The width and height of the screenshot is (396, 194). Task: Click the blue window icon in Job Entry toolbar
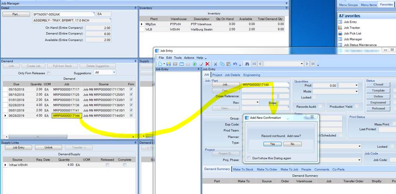click(182, 64)
